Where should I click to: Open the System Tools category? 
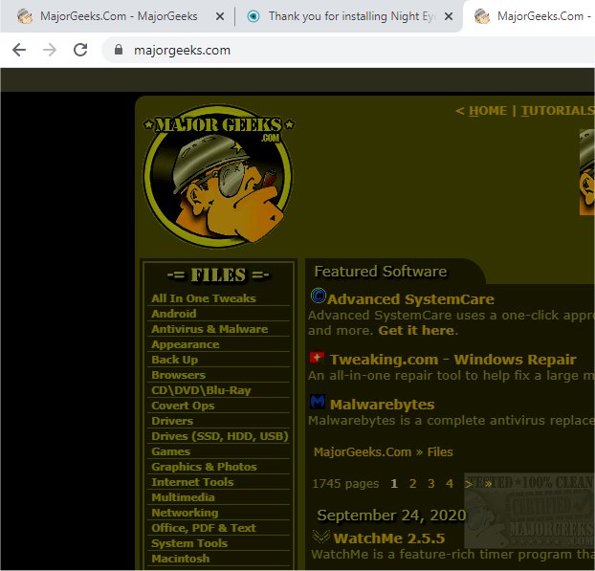point(189,543)
